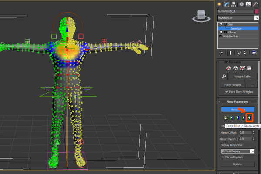Click Bake Selected Verts icon

tap(249, 68)
